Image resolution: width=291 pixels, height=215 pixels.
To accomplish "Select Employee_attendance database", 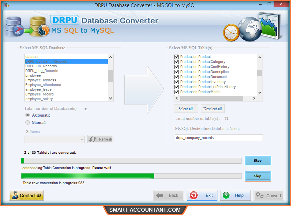I will 66,85.
